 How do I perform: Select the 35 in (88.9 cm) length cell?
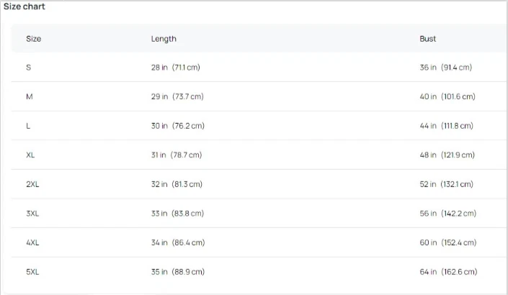pyautogui.click(x=177, y=272)
